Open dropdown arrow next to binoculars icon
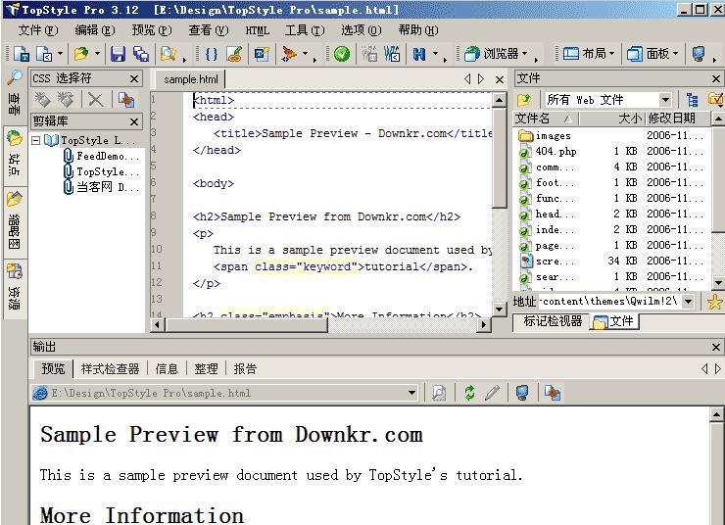This screenshot has height=525, width=725. (x=435, y=54)
